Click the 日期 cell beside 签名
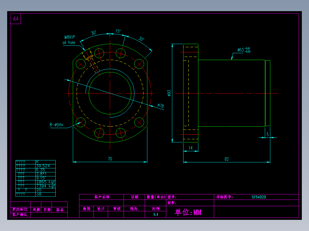Image resolution: width=309 pixels, height=231 pixels. 47,210
